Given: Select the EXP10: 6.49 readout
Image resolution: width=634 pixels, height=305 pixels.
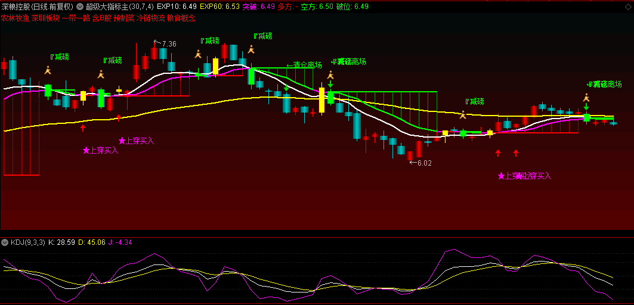Looking at the screenshot, I should click(177, 7).
